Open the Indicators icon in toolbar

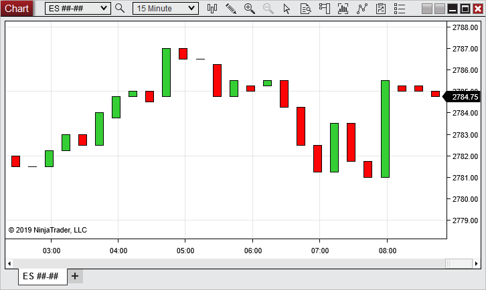343,8
